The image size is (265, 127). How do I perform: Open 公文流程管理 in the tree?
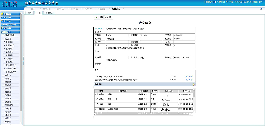(x=11, y=68)
